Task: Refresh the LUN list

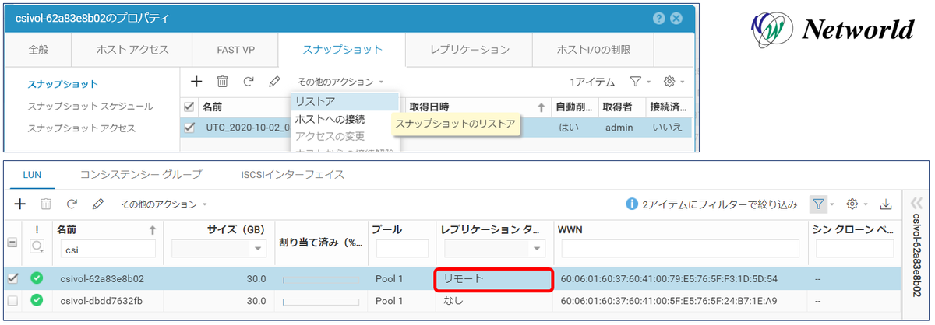Action: coord(72,204)
